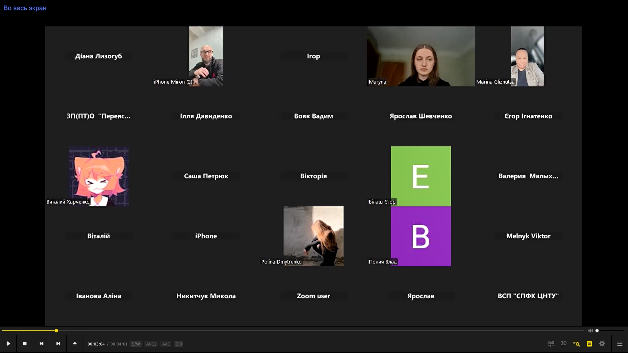628x353 pixels.
Task: Click the 'Во весь экран' fullscreen link
Action: click(25, 8)
